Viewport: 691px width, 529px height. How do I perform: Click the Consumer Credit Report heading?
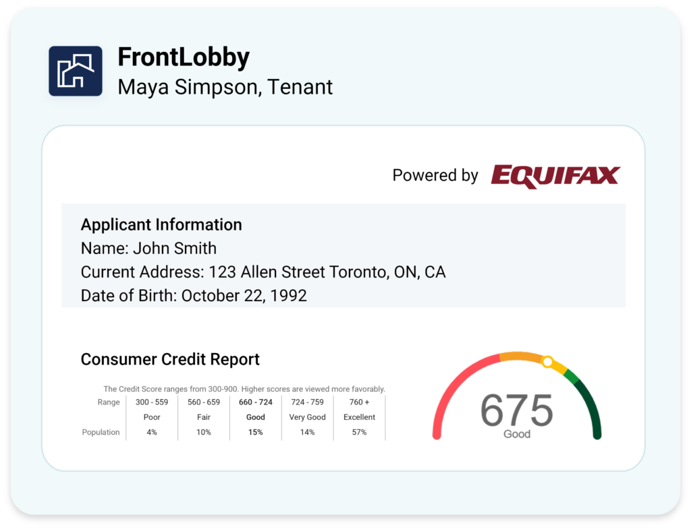point(170,359)
